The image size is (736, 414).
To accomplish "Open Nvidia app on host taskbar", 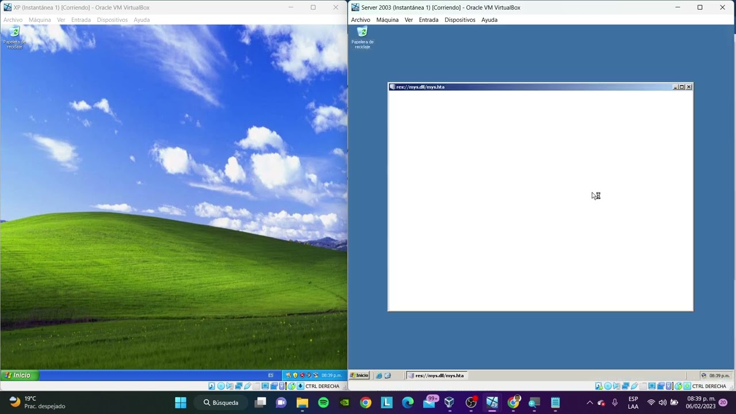I will point(344,402).
